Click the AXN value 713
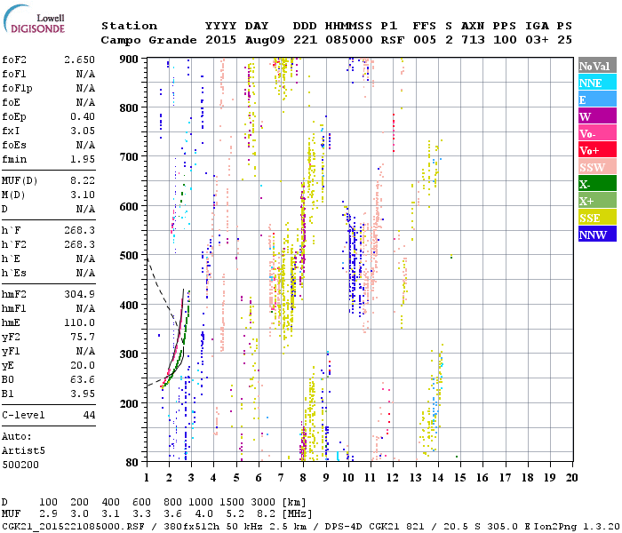Image resolution: width=622 pixels, height=533 pixels. 473,40
